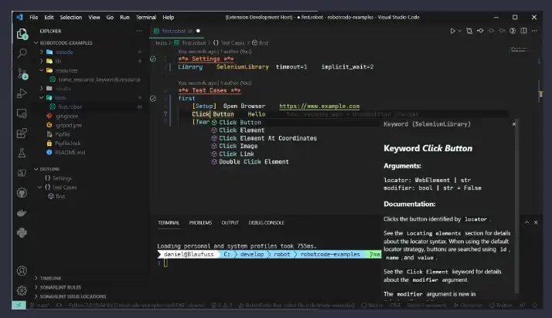The height and width of the screenshot is (318, 552).
Task: Click the open timeline globe icon
Action: (513, 31)
